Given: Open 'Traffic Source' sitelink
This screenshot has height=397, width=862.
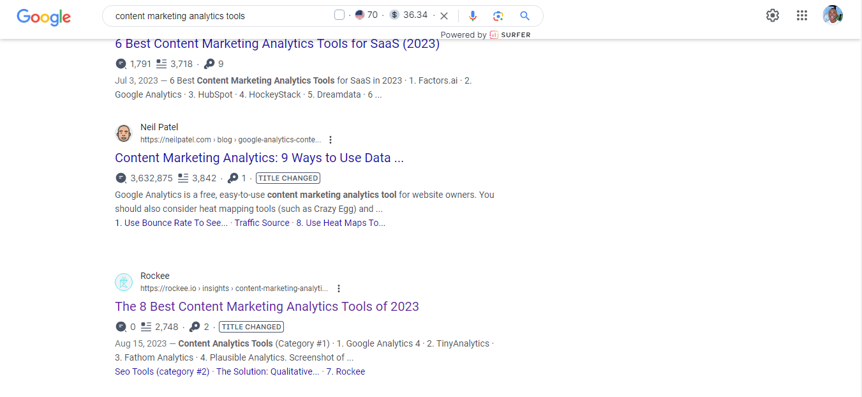Looking at the screenshot, I should point(262,223).
